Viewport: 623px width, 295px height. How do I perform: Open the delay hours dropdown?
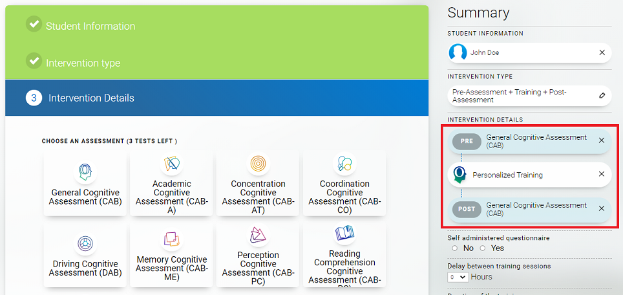click(x=458, y=277)
